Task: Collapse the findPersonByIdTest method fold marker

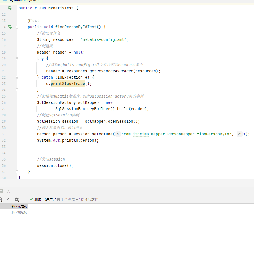Action: [x=17, y=27]
